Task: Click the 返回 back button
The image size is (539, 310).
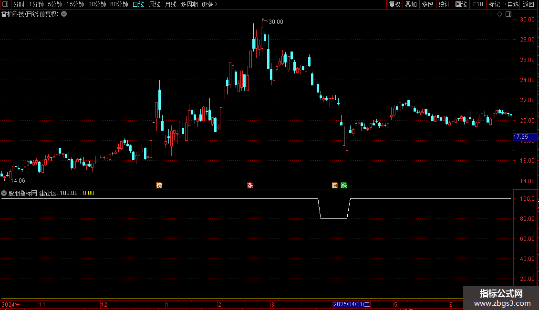Action: coord(529,4)
